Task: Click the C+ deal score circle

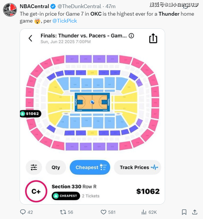Action: point(36,191)
